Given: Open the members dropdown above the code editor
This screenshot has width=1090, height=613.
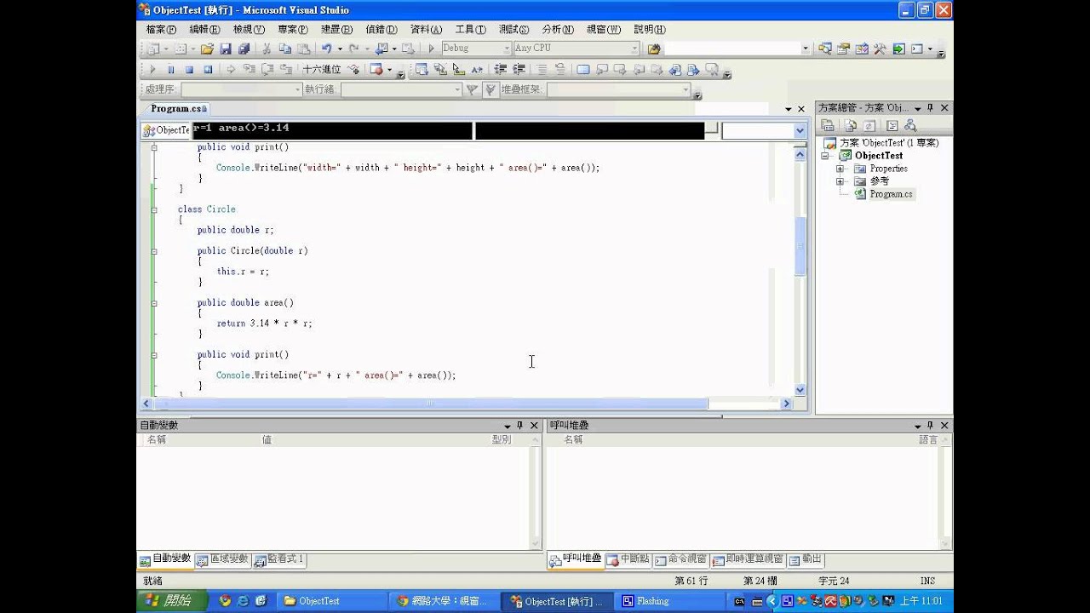Looking at the screenshot, I should pos(800,130).
